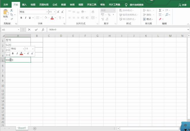Toggle Italic in the floating mini toolbar
This screenshot has height=131, width=190.
[x=17, y=53]
